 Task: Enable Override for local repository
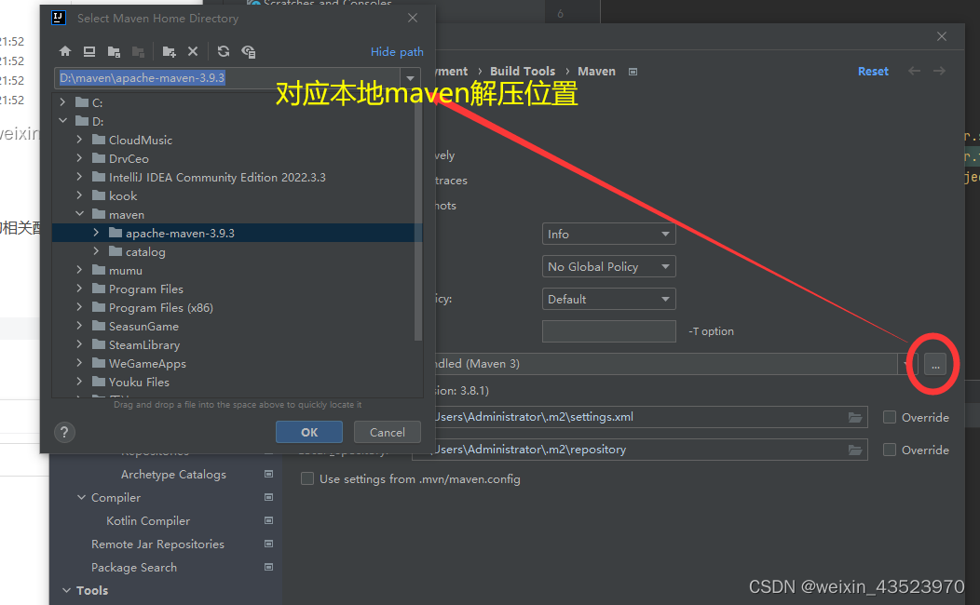click(x=890, y=450)
